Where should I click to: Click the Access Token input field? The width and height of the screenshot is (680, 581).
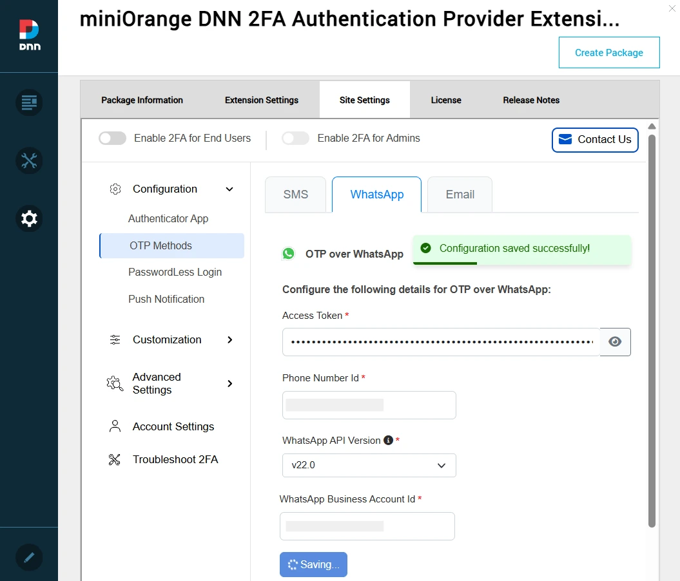(x=442, y=342)
